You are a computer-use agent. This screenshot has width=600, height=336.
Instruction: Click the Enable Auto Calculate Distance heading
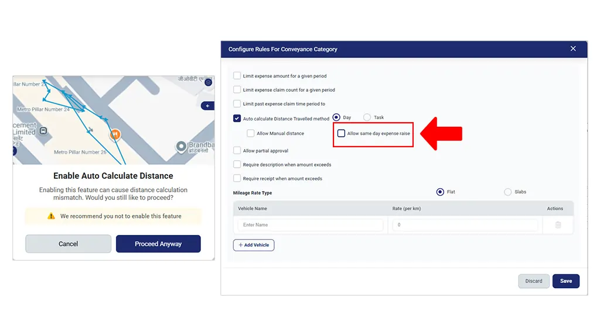click(x=113, y=176)
